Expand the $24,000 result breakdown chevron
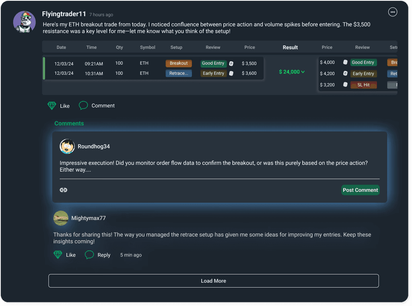This screenshot has height=306, width=412. pyautogui.click(x=303, y=72)
